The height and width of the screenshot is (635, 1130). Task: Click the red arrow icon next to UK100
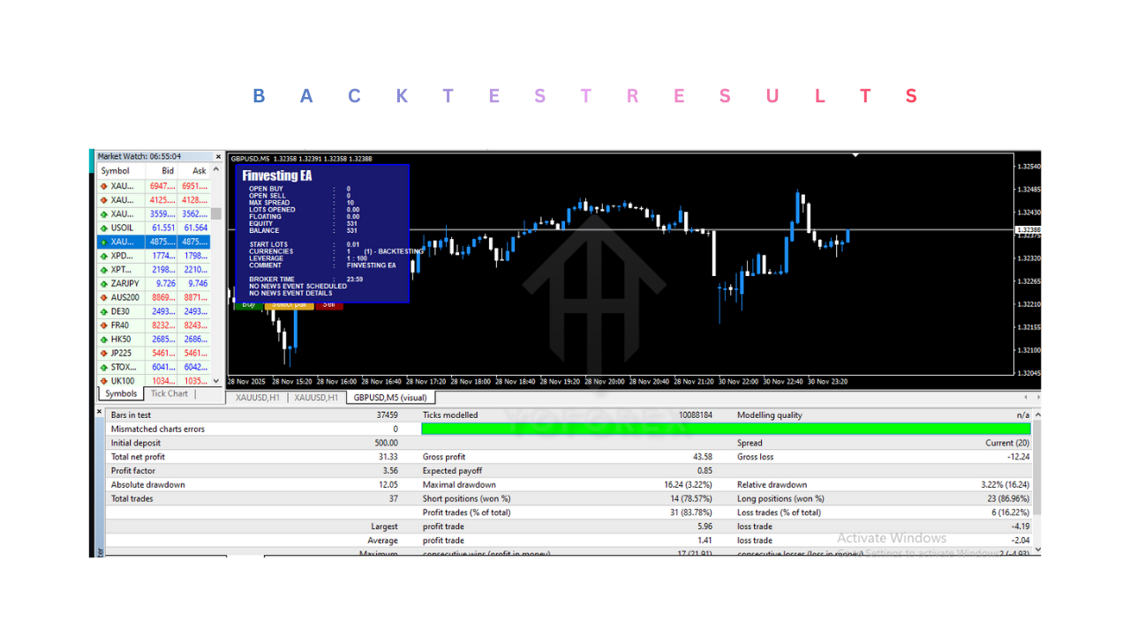104,381
